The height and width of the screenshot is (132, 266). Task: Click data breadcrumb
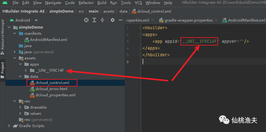123,11
